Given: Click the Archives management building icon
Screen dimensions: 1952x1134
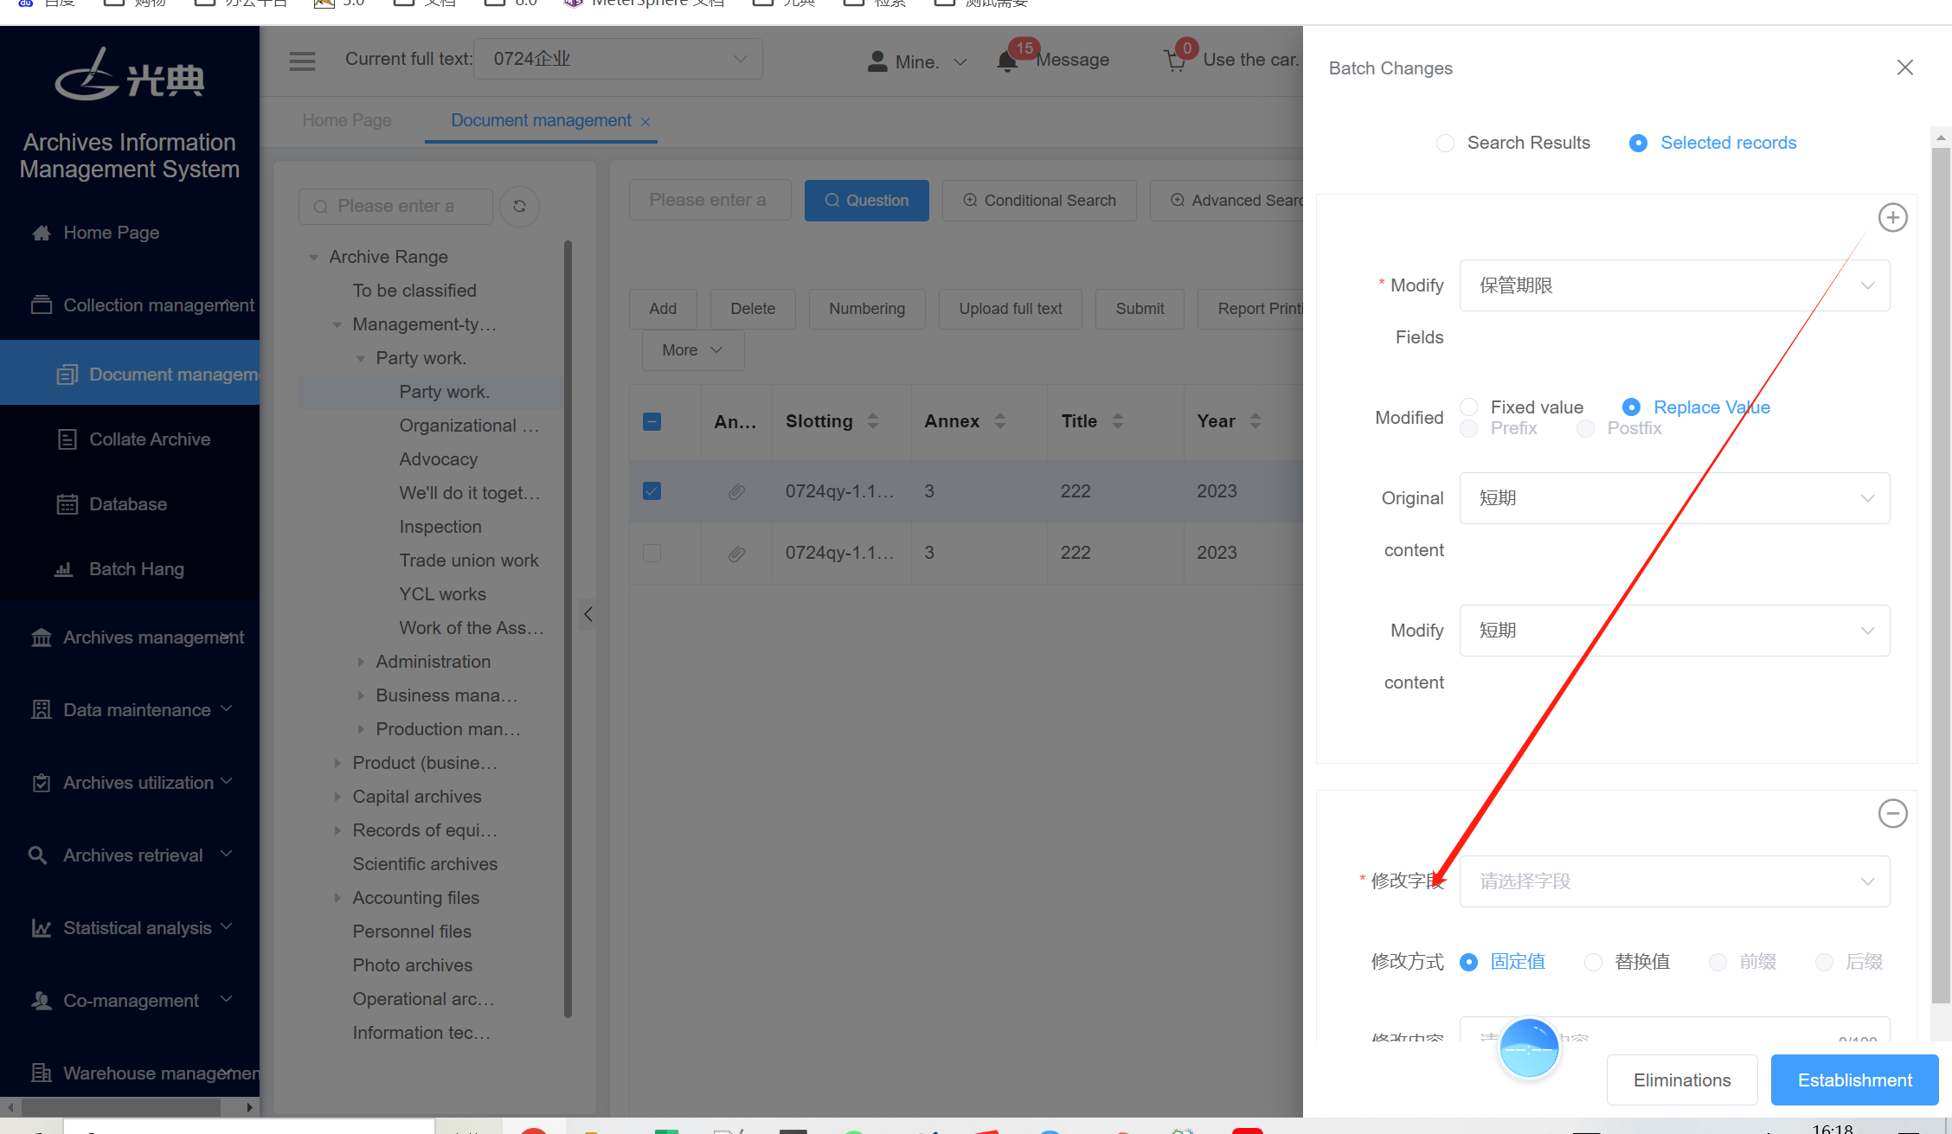Looking at the screenshot, I should point(41,637).
